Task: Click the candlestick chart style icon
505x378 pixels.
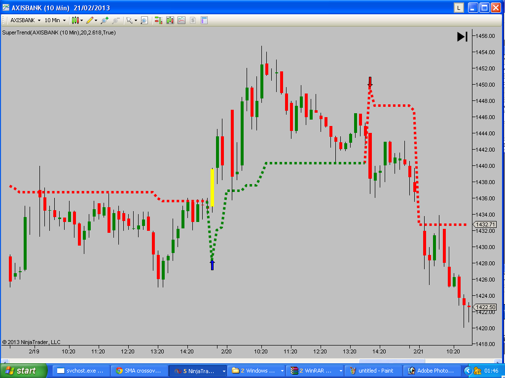Action: [x=75, y=20]
